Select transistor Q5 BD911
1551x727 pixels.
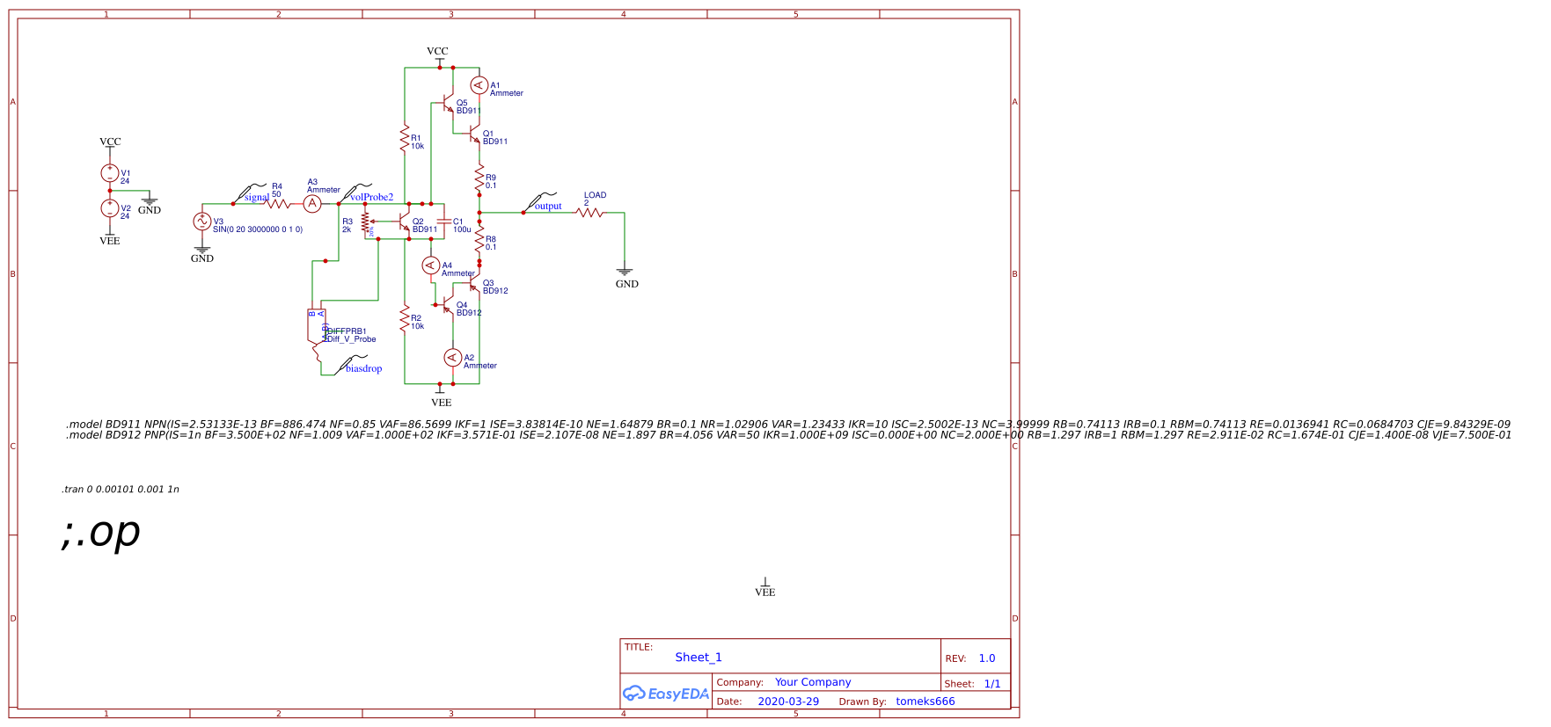[x=448, y=106]
